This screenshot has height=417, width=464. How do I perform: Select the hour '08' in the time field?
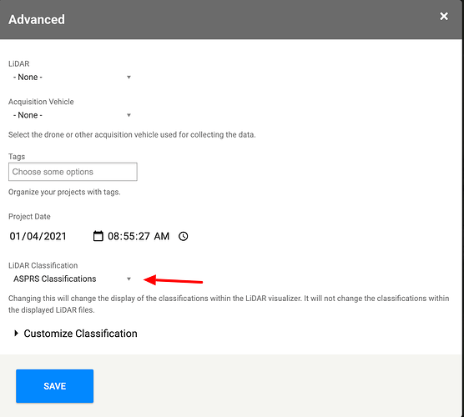pyautogui.click(x=113, y=236)
